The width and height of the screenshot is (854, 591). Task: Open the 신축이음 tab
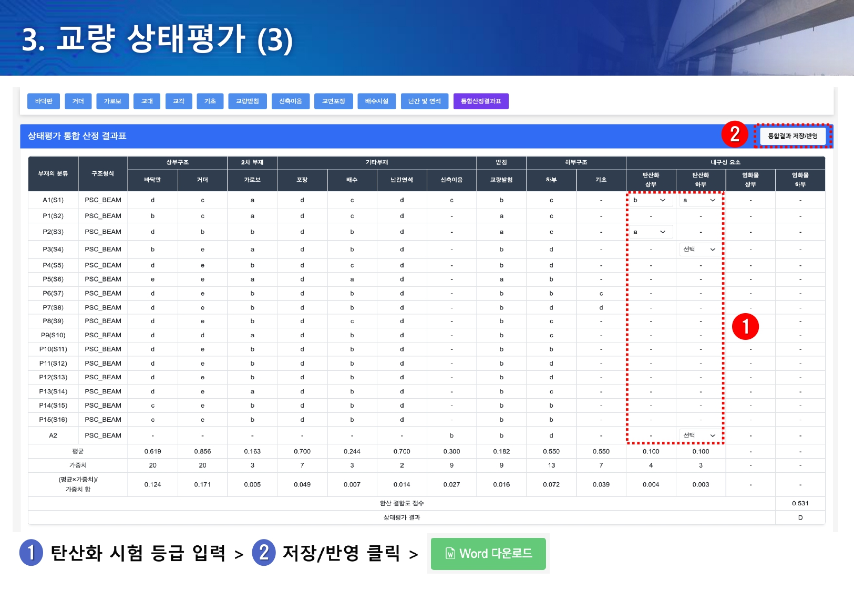click(291, 101)
